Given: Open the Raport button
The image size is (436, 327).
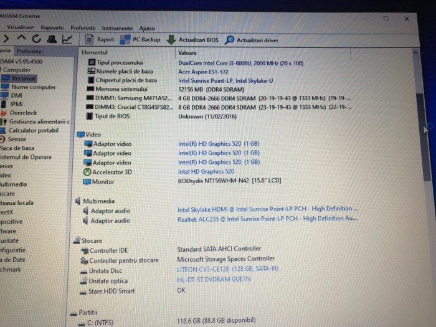Looking at the screenshot, I should (100, 39).
